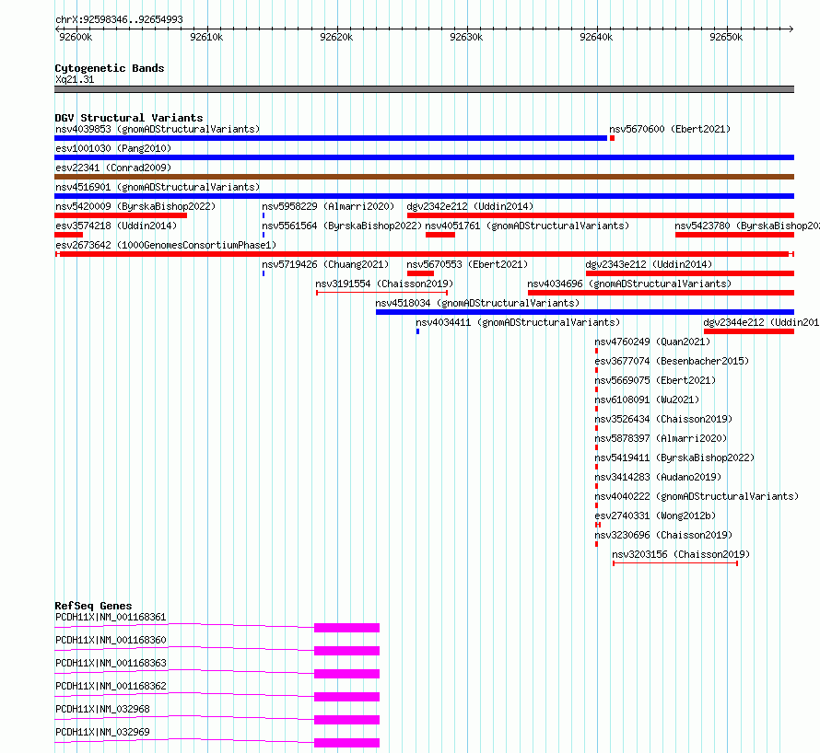Screen dimensions: 820x753
Task: Open PCDH11X|NM_001168361 transcript label
Action: [111, 617]
